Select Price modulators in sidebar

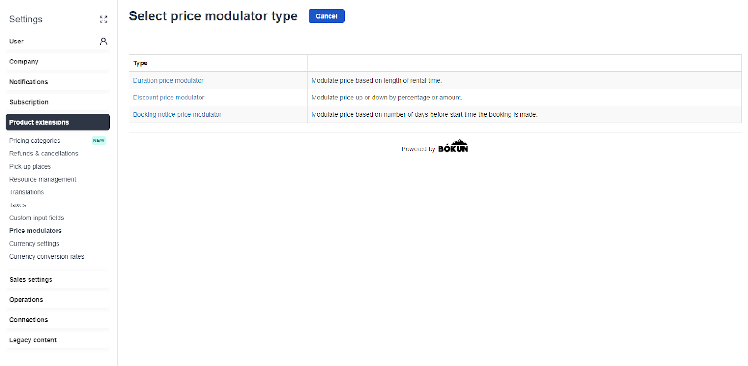(36, 231)
